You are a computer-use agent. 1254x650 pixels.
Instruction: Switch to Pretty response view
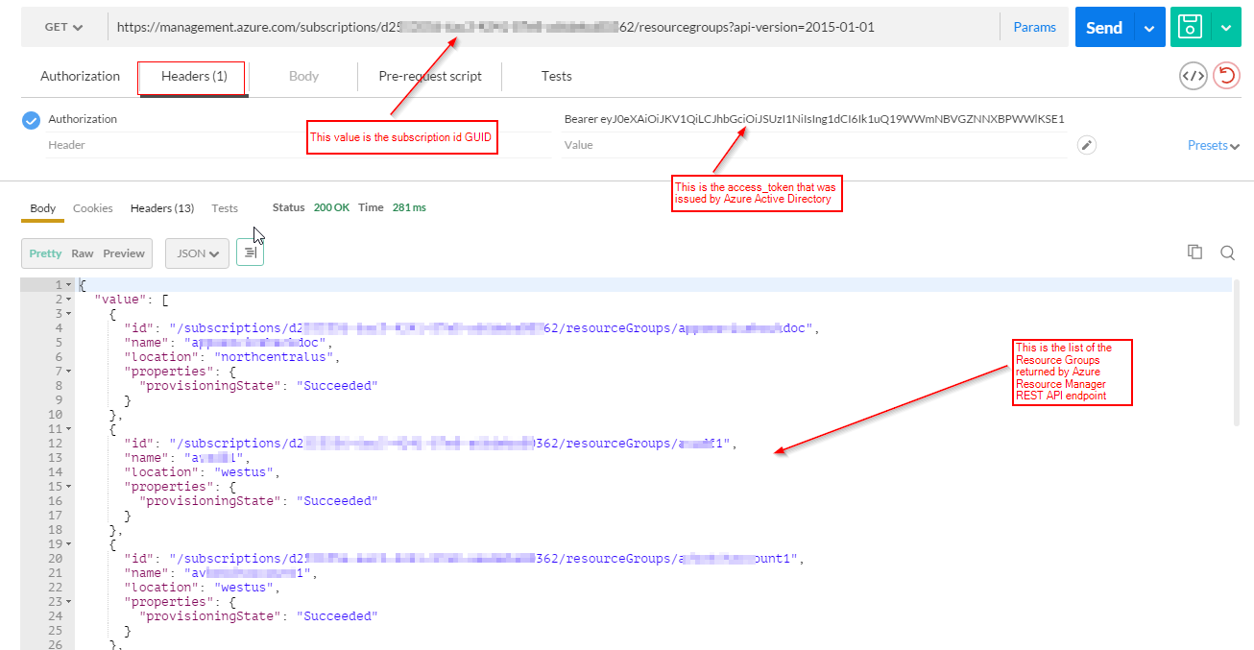45,253
